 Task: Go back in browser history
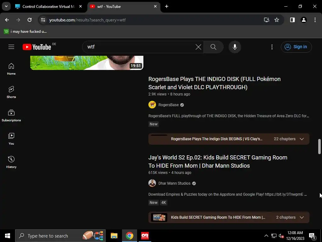coord(7,20)
